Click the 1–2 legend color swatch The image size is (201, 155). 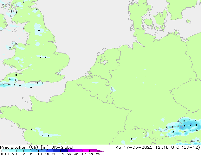20,151
